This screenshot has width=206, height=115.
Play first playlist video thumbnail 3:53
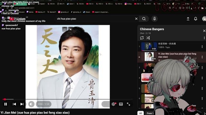pos(149,46)
